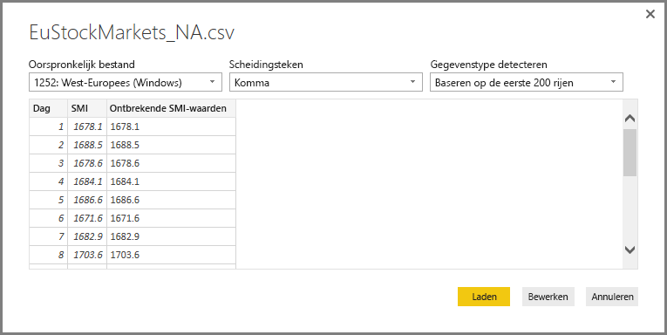Click the Annuleren button
The height and width of the screenshot is (335, 667).
(x=612, y=297)
